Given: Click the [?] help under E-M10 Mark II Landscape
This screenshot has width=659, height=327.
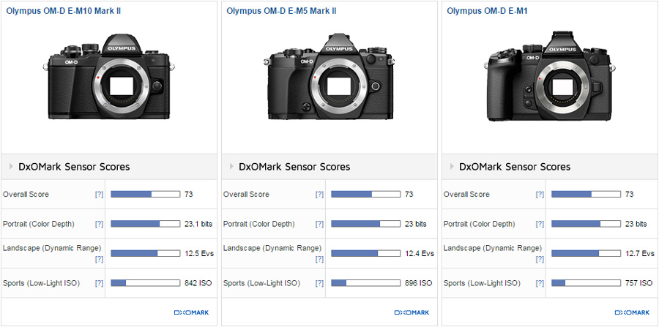Looking at the screenshot, I should coord(99,258).
